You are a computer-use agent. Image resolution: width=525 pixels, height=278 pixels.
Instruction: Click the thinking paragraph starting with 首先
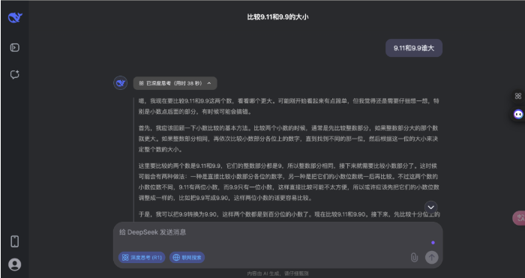[x=289, y=139]
